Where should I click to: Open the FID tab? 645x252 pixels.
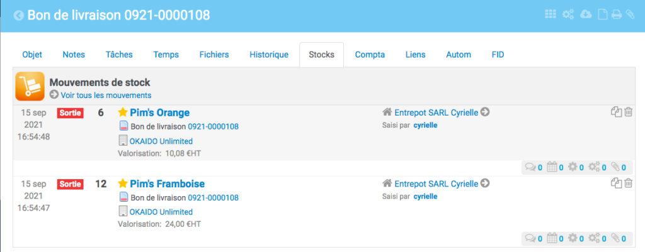click(x=498, y=55)
